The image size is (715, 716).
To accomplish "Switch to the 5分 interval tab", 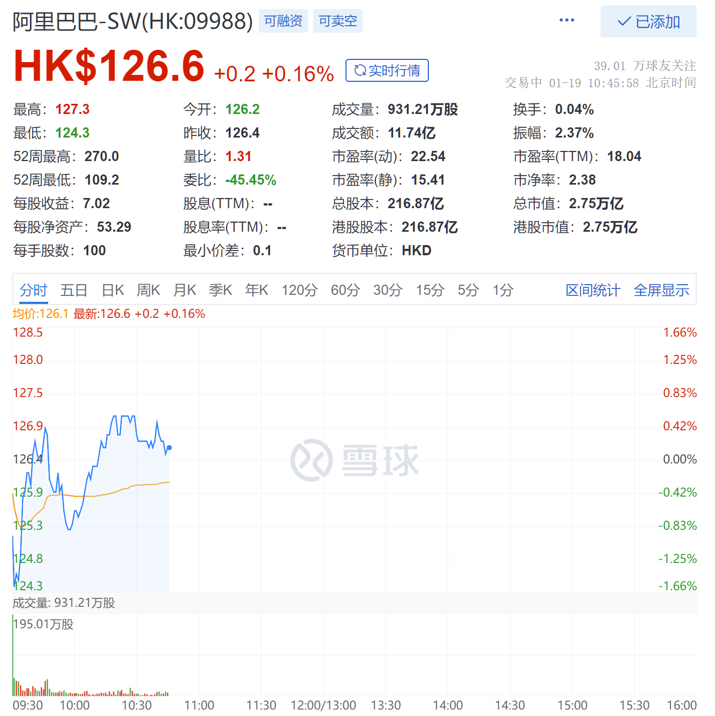I will (468, 290).
